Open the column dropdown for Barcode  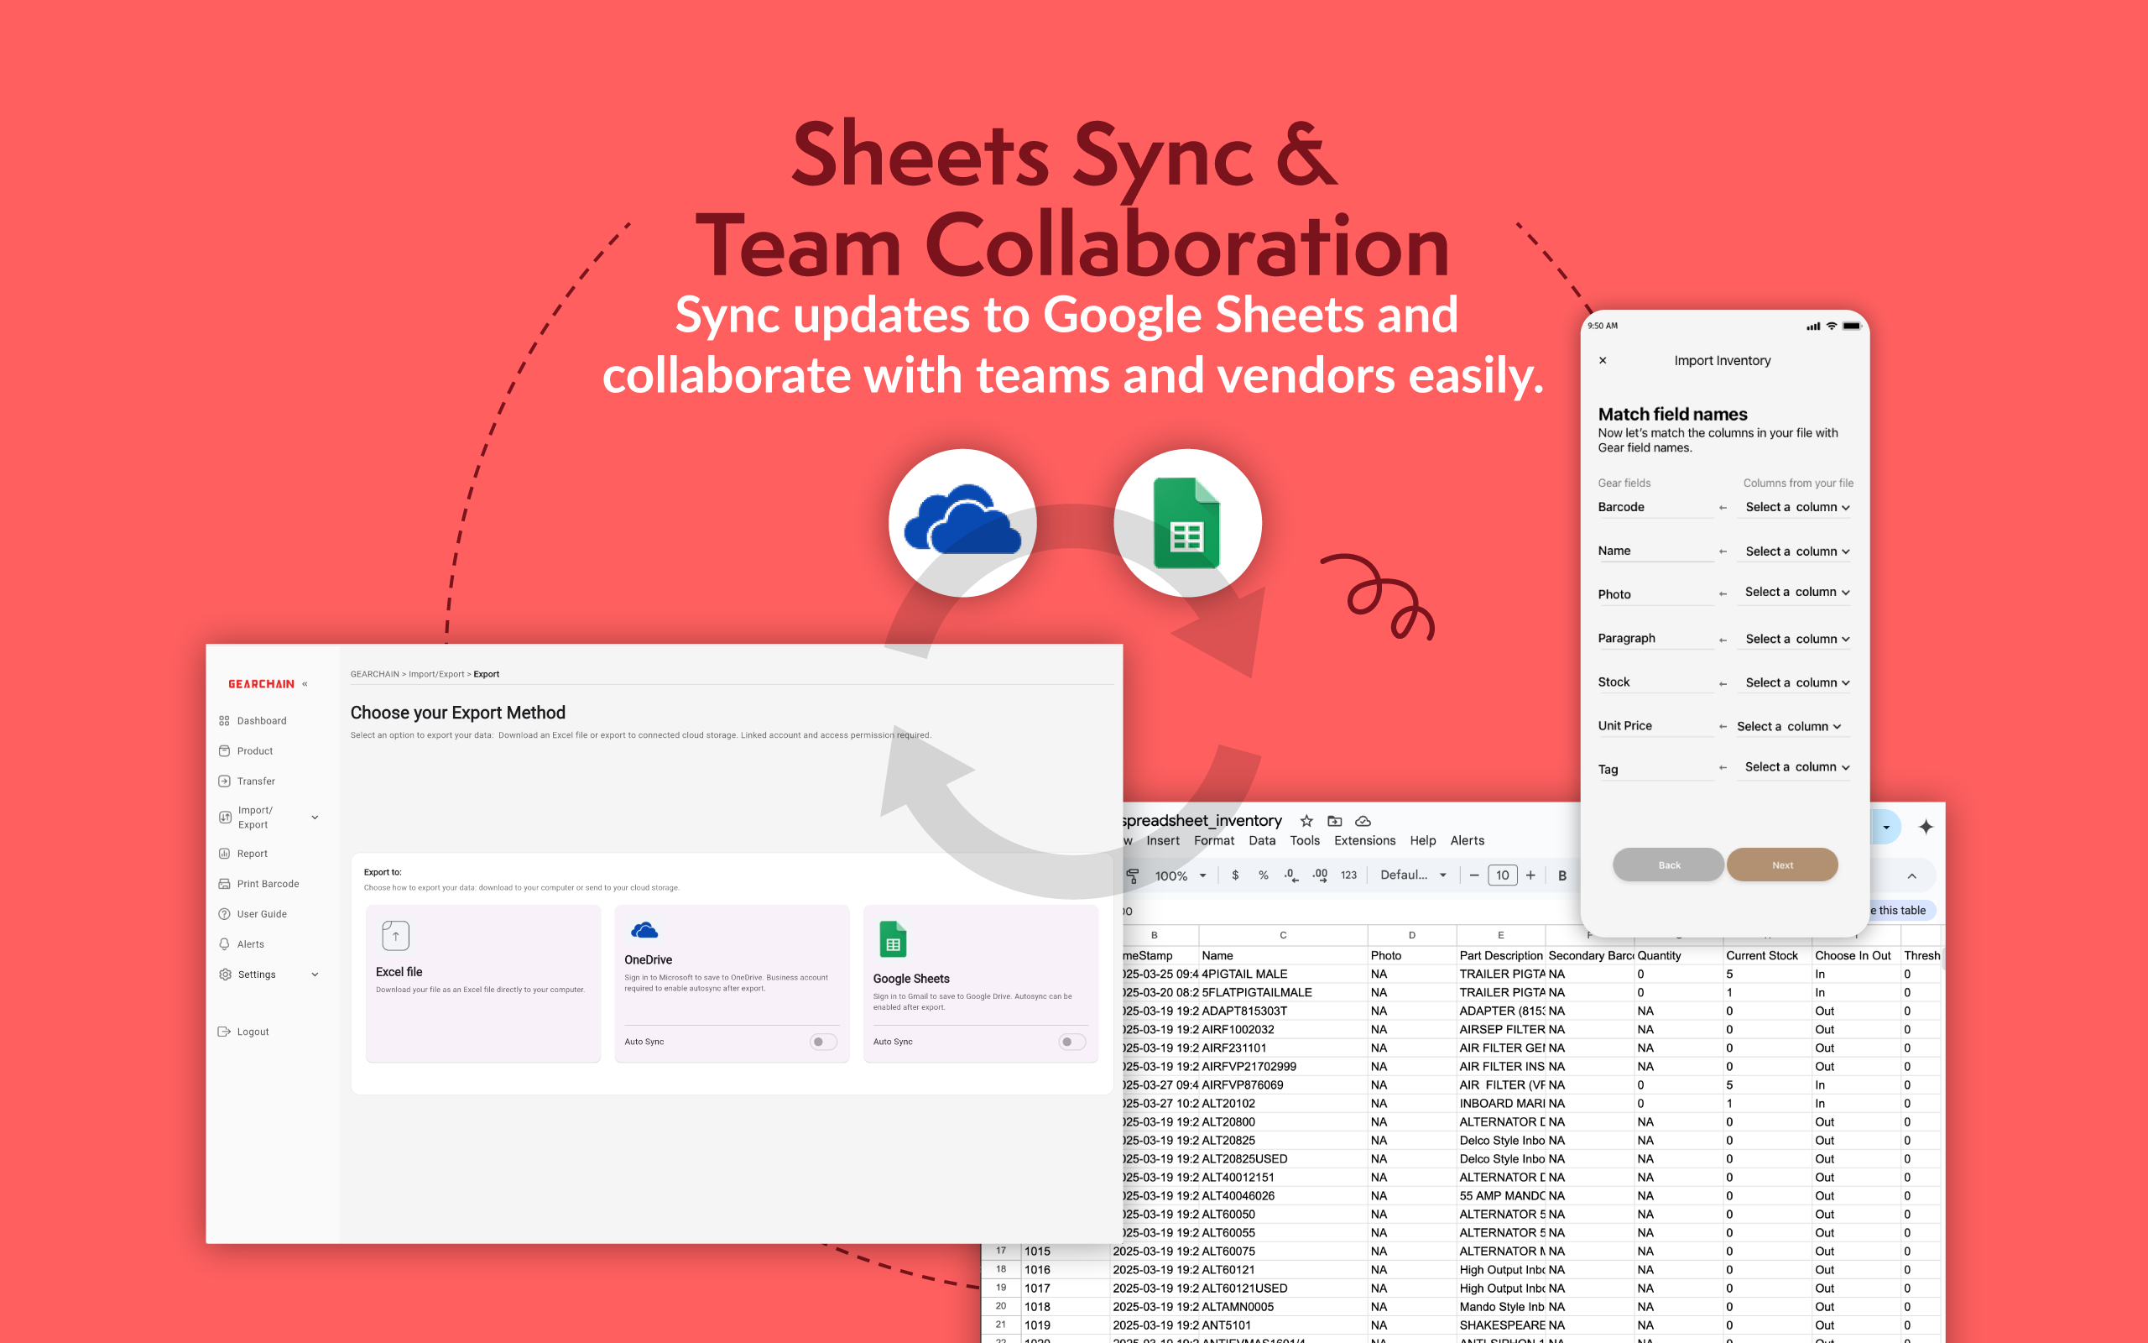[x=1797, y=507]
